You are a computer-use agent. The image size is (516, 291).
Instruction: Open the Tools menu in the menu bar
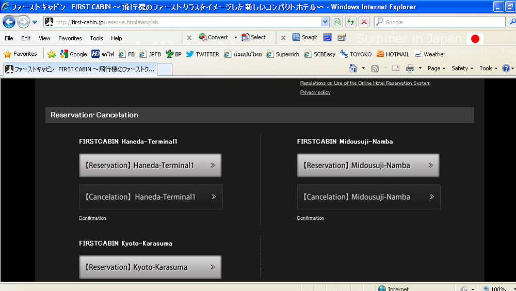tap(96, 38)
